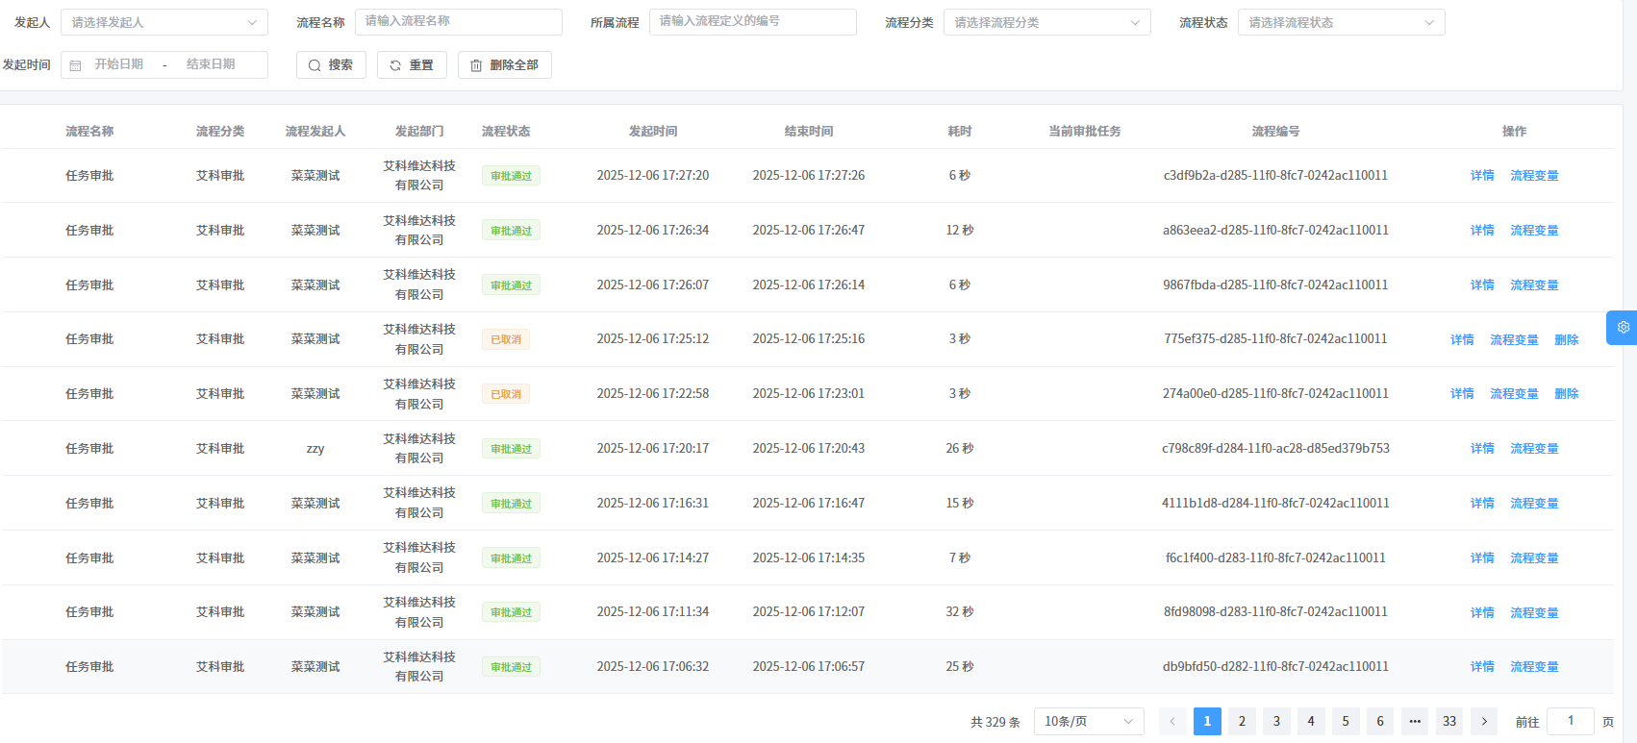Expand the 流程分类 category dropdown

coord(1046,22)
